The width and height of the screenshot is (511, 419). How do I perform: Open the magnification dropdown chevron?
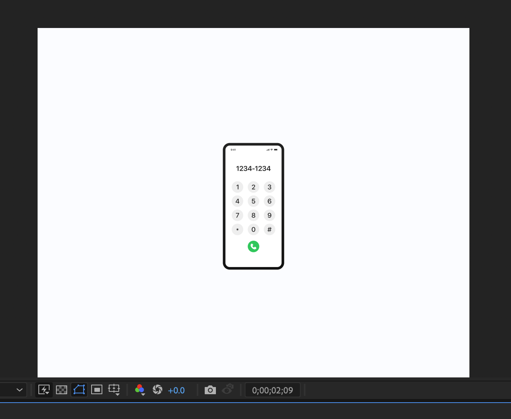point(20,390)
